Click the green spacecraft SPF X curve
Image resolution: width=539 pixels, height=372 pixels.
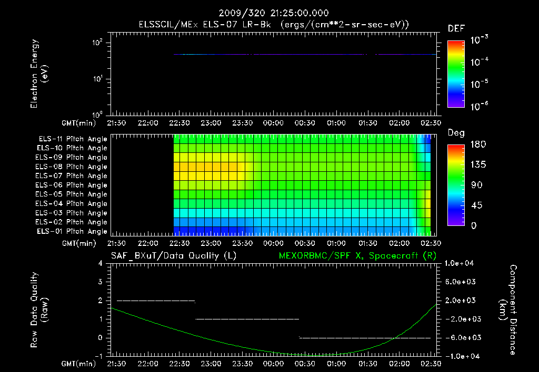click(x=274, y=352)
